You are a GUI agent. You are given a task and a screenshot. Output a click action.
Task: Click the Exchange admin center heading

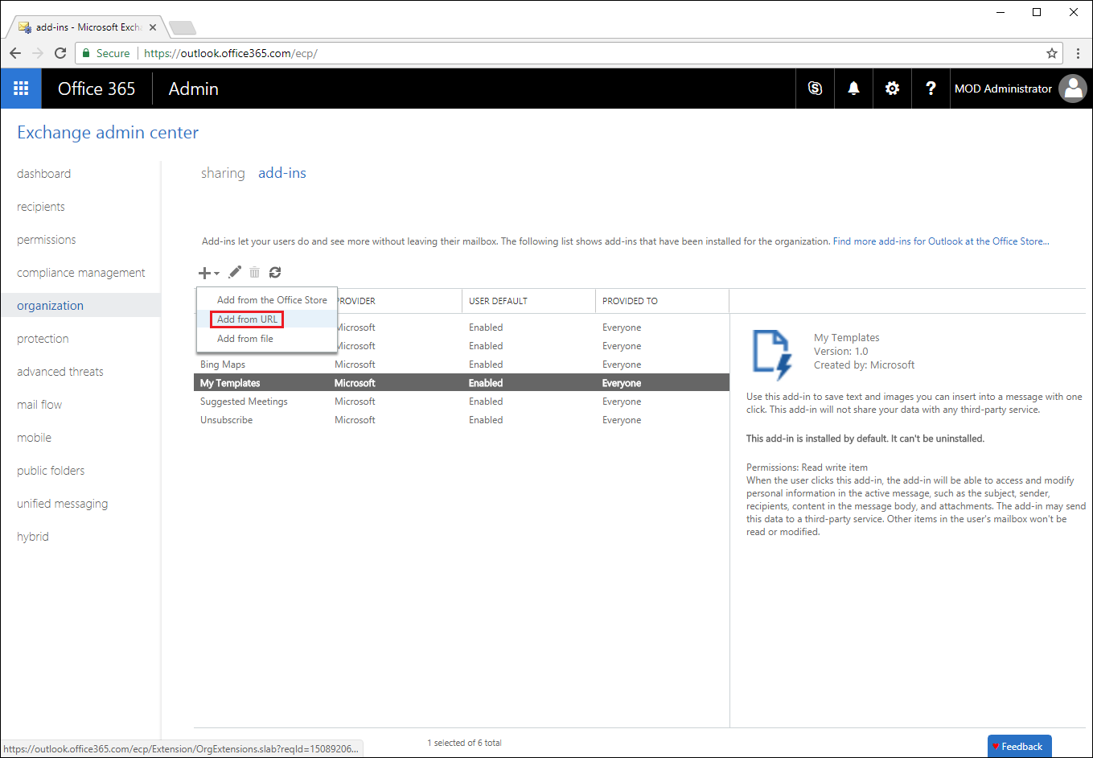108,133
